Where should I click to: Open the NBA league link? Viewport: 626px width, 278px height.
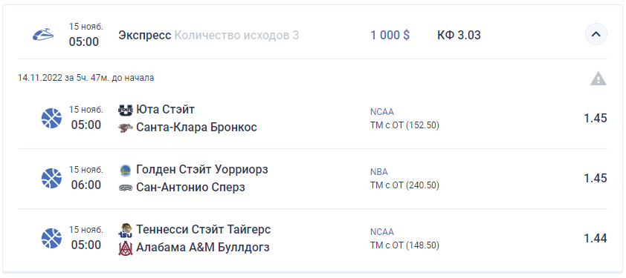click(x=379, y=172)
